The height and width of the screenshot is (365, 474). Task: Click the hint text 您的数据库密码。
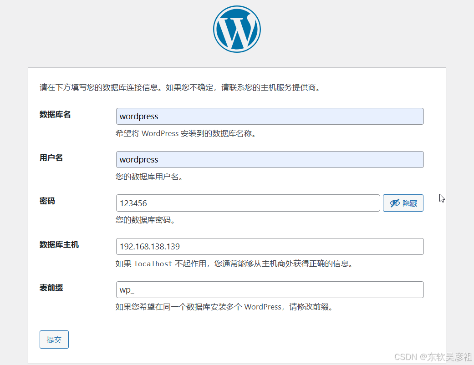(146, 220)
